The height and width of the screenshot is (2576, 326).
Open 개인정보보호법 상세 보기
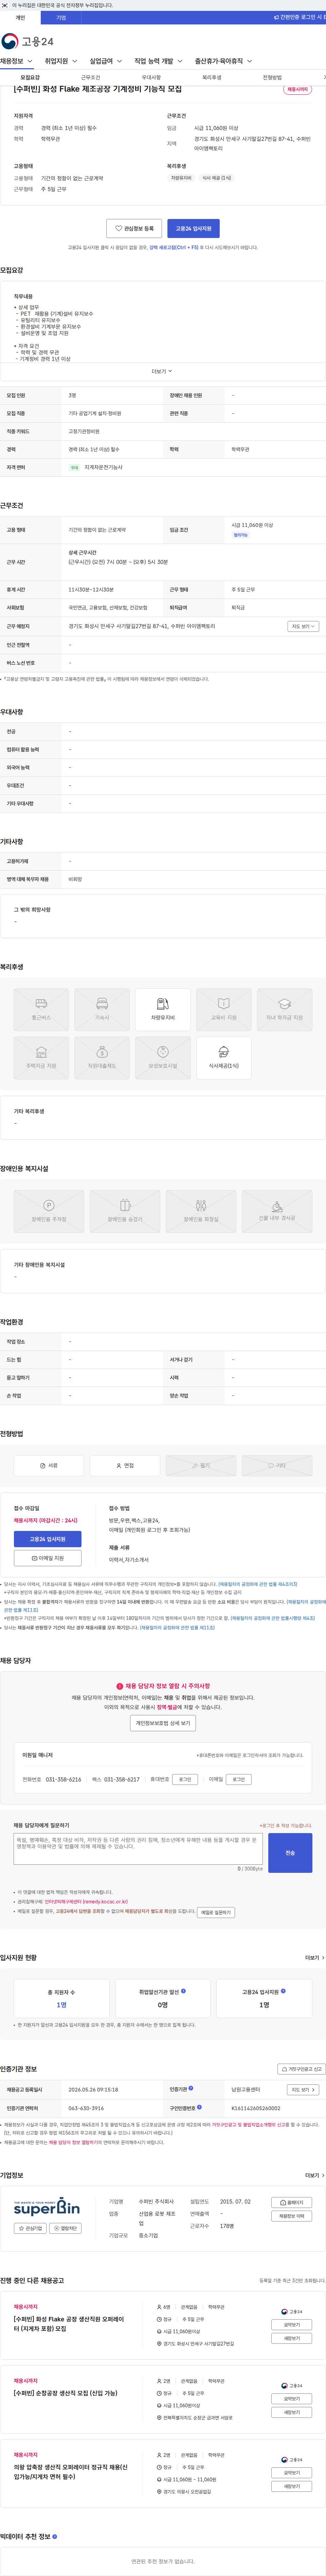click(x=163, y=1723)
